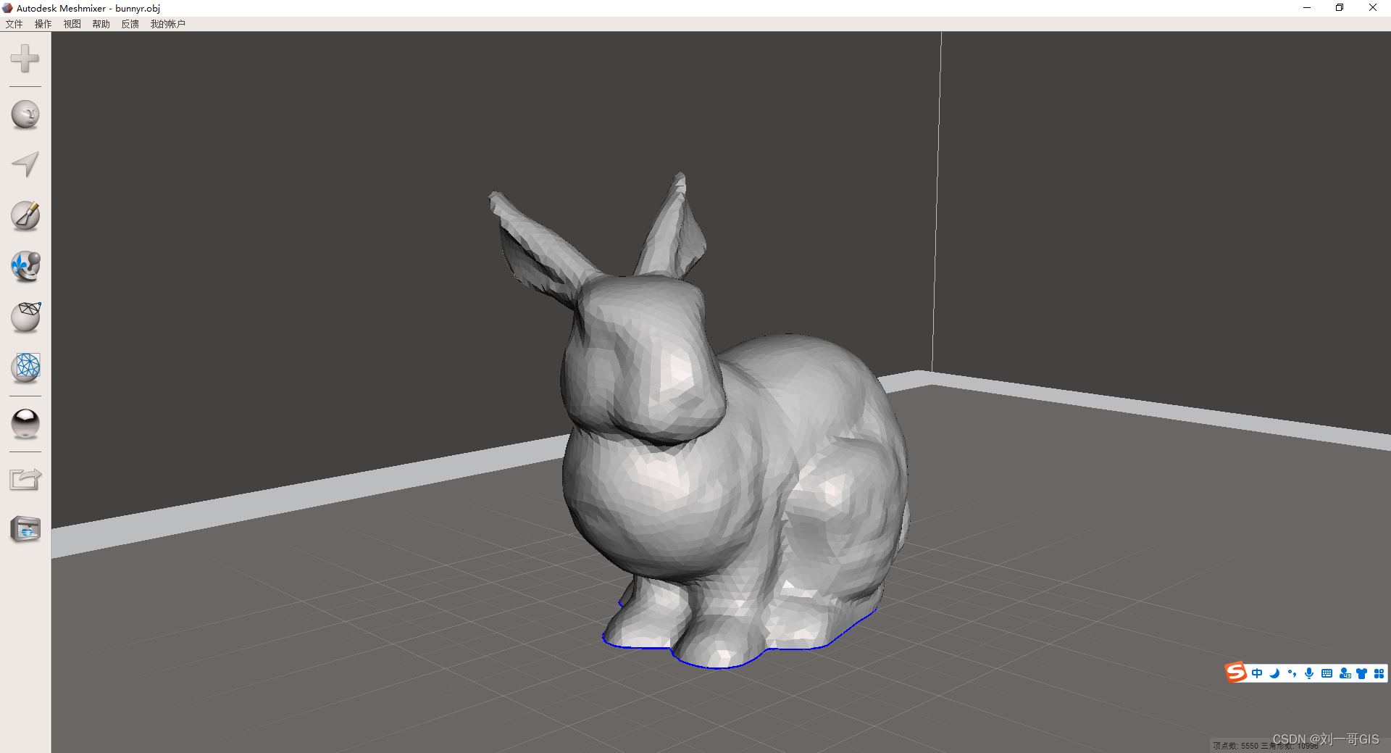Screen dimensions: 1391x753
Task: Open the Stamp tool icon
Action: click(x=25, y=266)
